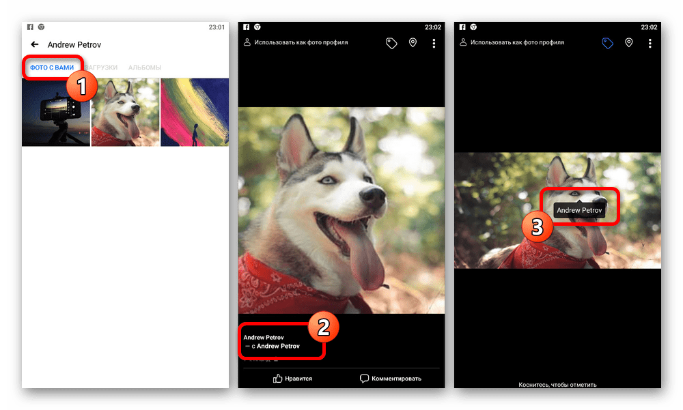Tap the blue active tag icon
The image size is (683, 410).
click(x=607, y=43)
